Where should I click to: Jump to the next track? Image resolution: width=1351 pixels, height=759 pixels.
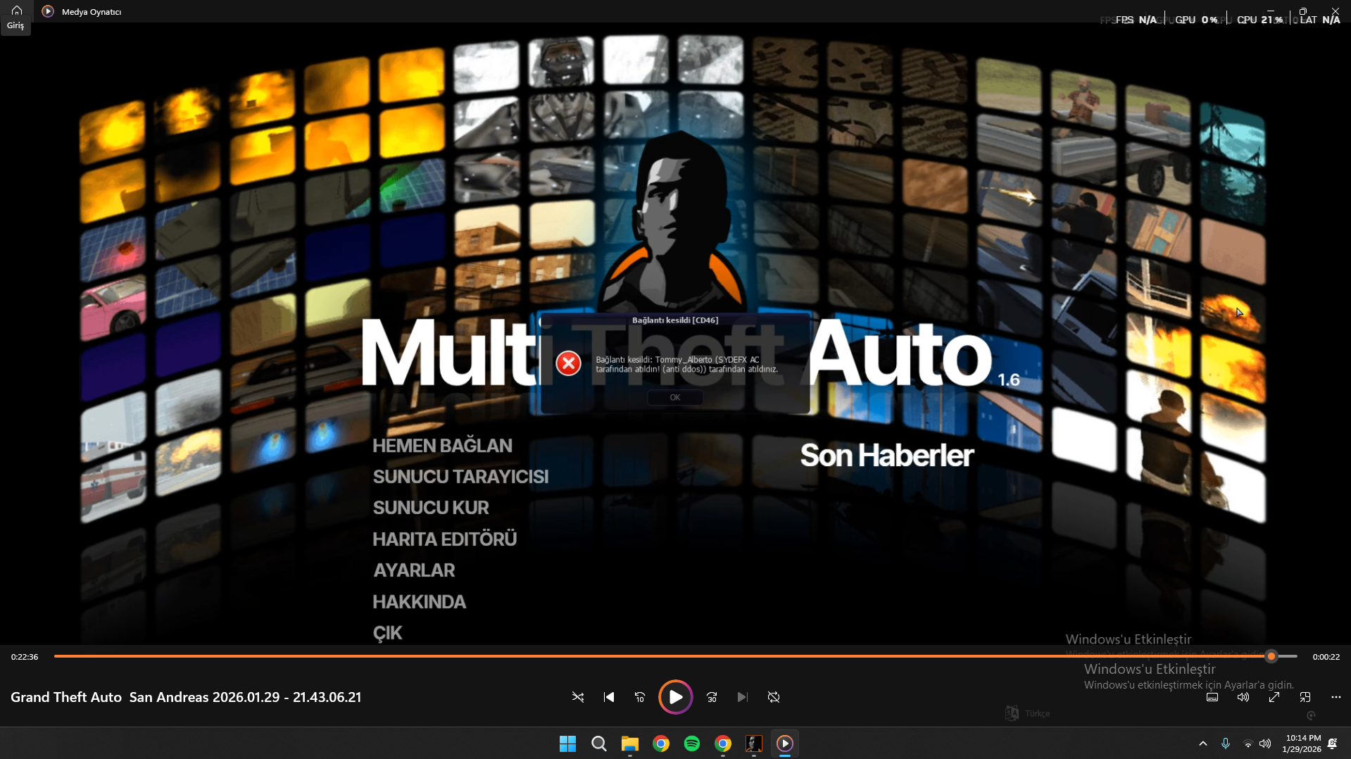tap(743, 697)
